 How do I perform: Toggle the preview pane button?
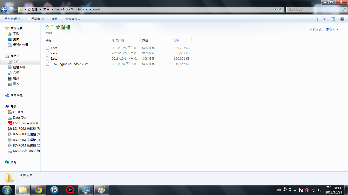point(333,19)
